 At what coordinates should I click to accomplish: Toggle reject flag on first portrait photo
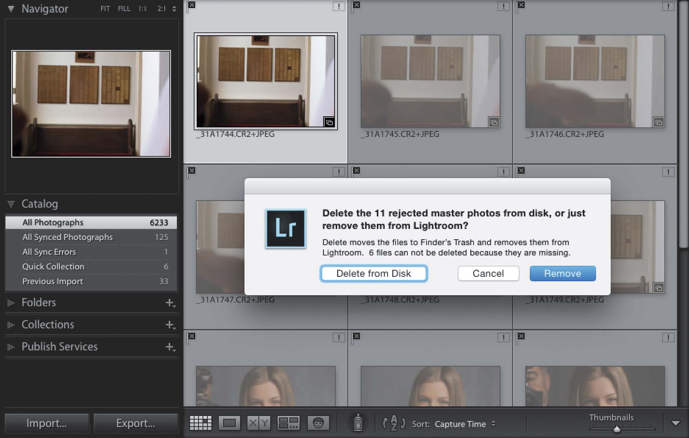click(191, 337)
